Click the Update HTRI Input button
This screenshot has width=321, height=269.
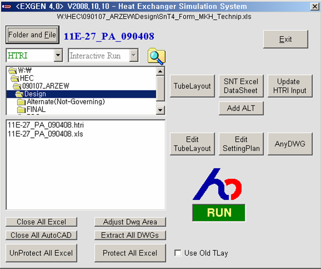click(290, 86)
